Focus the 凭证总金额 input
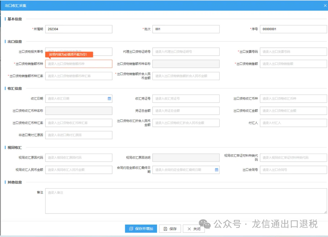 (186, 111)
